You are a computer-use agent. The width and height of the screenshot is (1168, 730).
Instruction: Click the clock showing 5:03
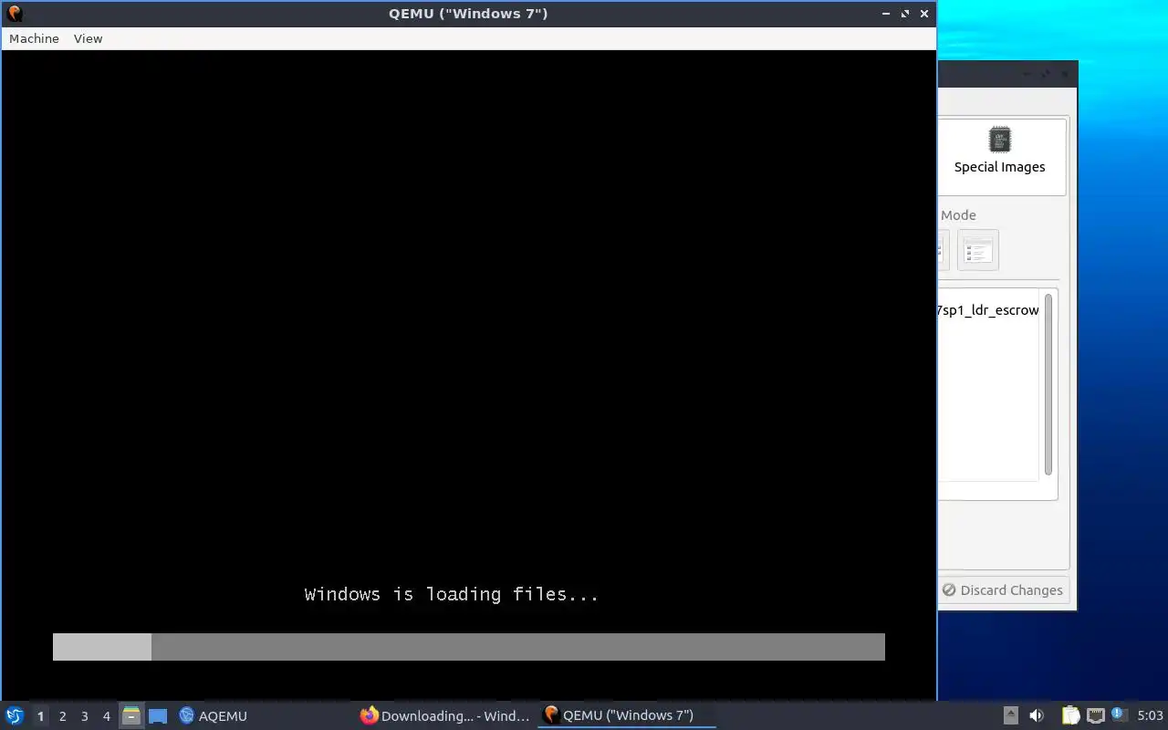(1150, 715)
